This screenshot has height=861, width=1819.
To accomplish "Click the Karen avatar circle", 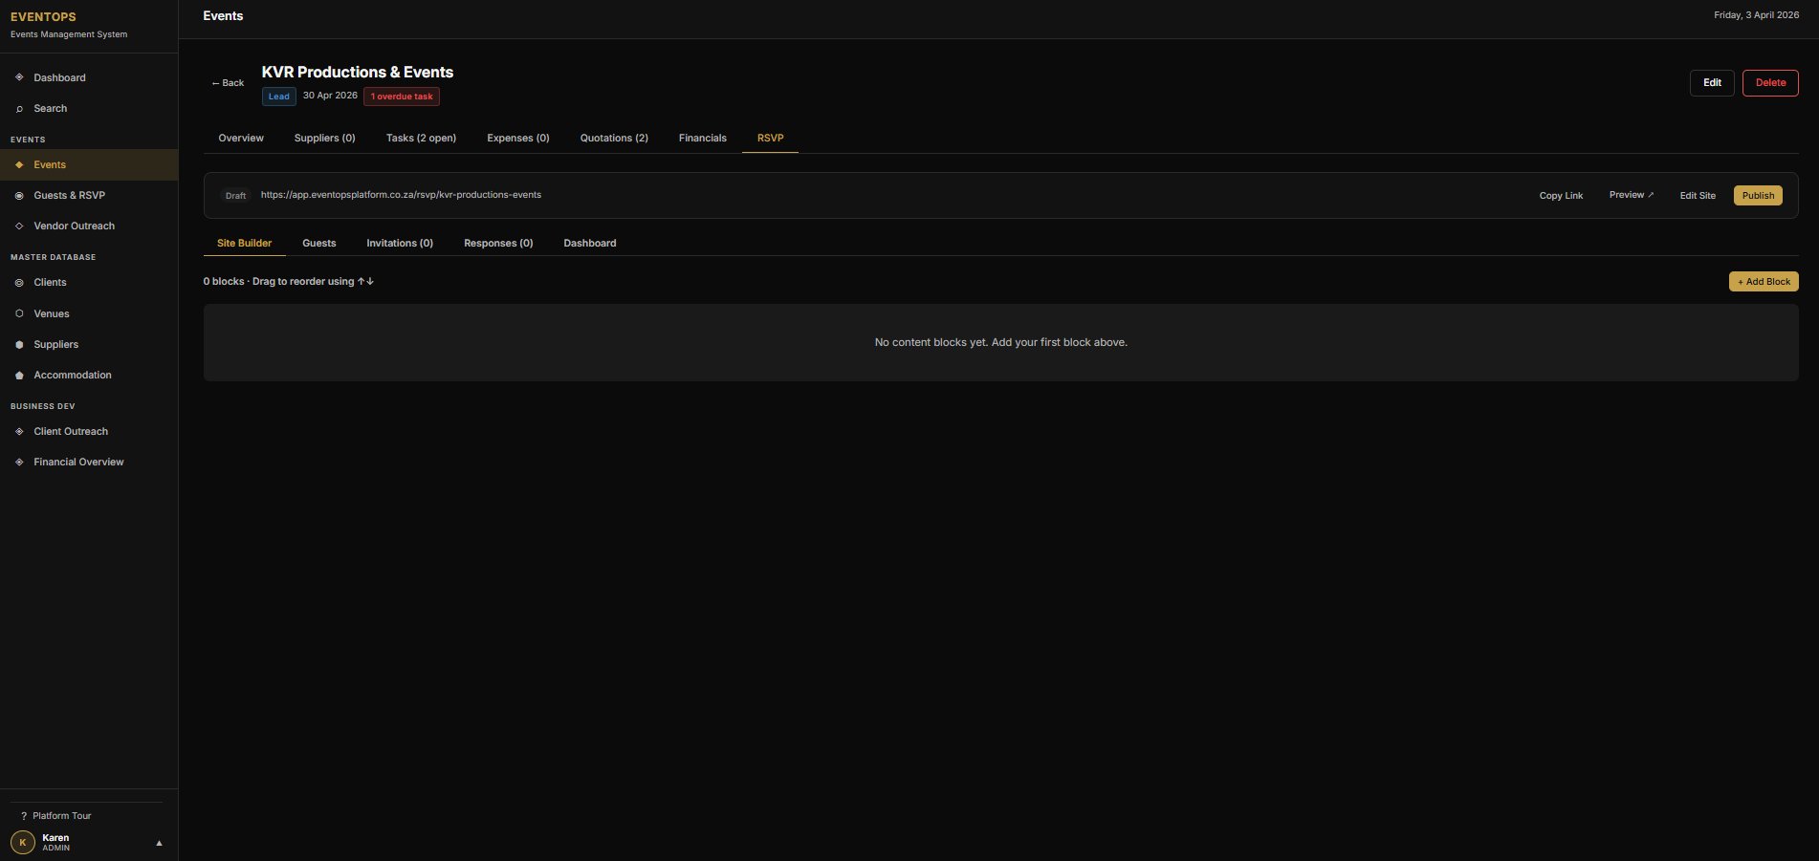I will click(22, 843).
